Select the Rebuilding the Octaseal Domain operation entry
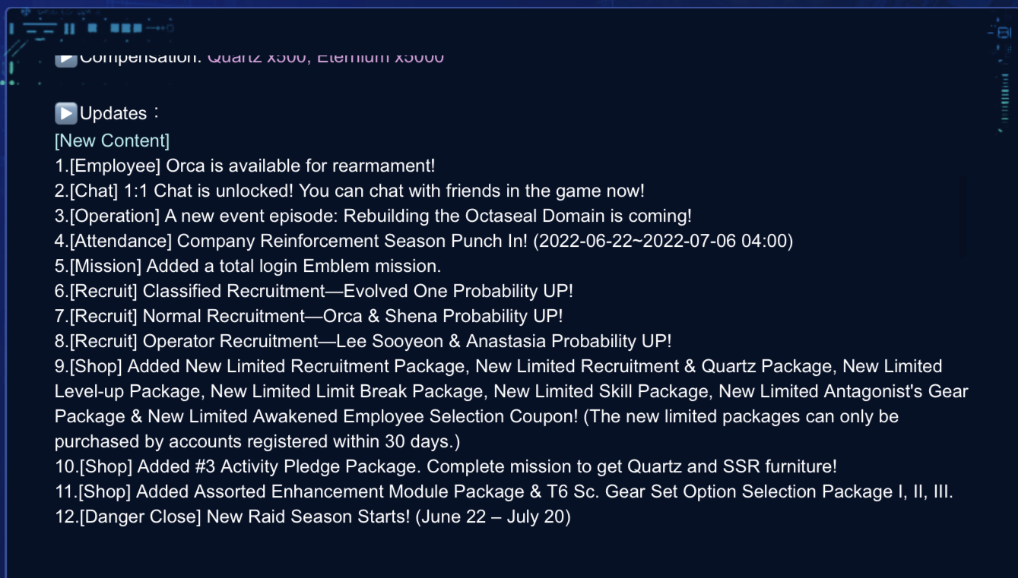Image resolution: width=1018 pixels, height=578 pixels. click(x=373, y=216)
